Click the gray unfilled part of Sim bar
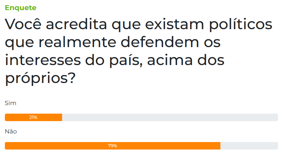290x157 pixels. (x=168, y=117)
